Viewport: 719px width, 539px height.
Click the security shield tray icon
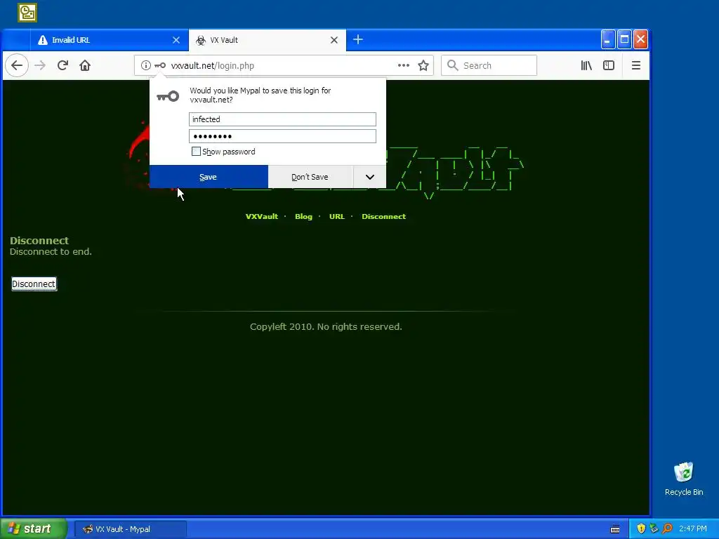point(641,528)
